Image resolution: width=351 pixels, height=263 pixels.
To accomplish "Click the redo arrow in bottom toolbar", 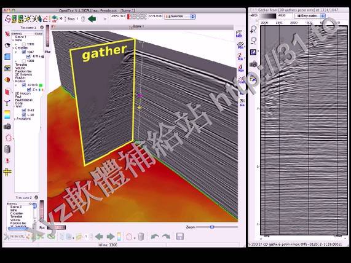I will (166, 237).
